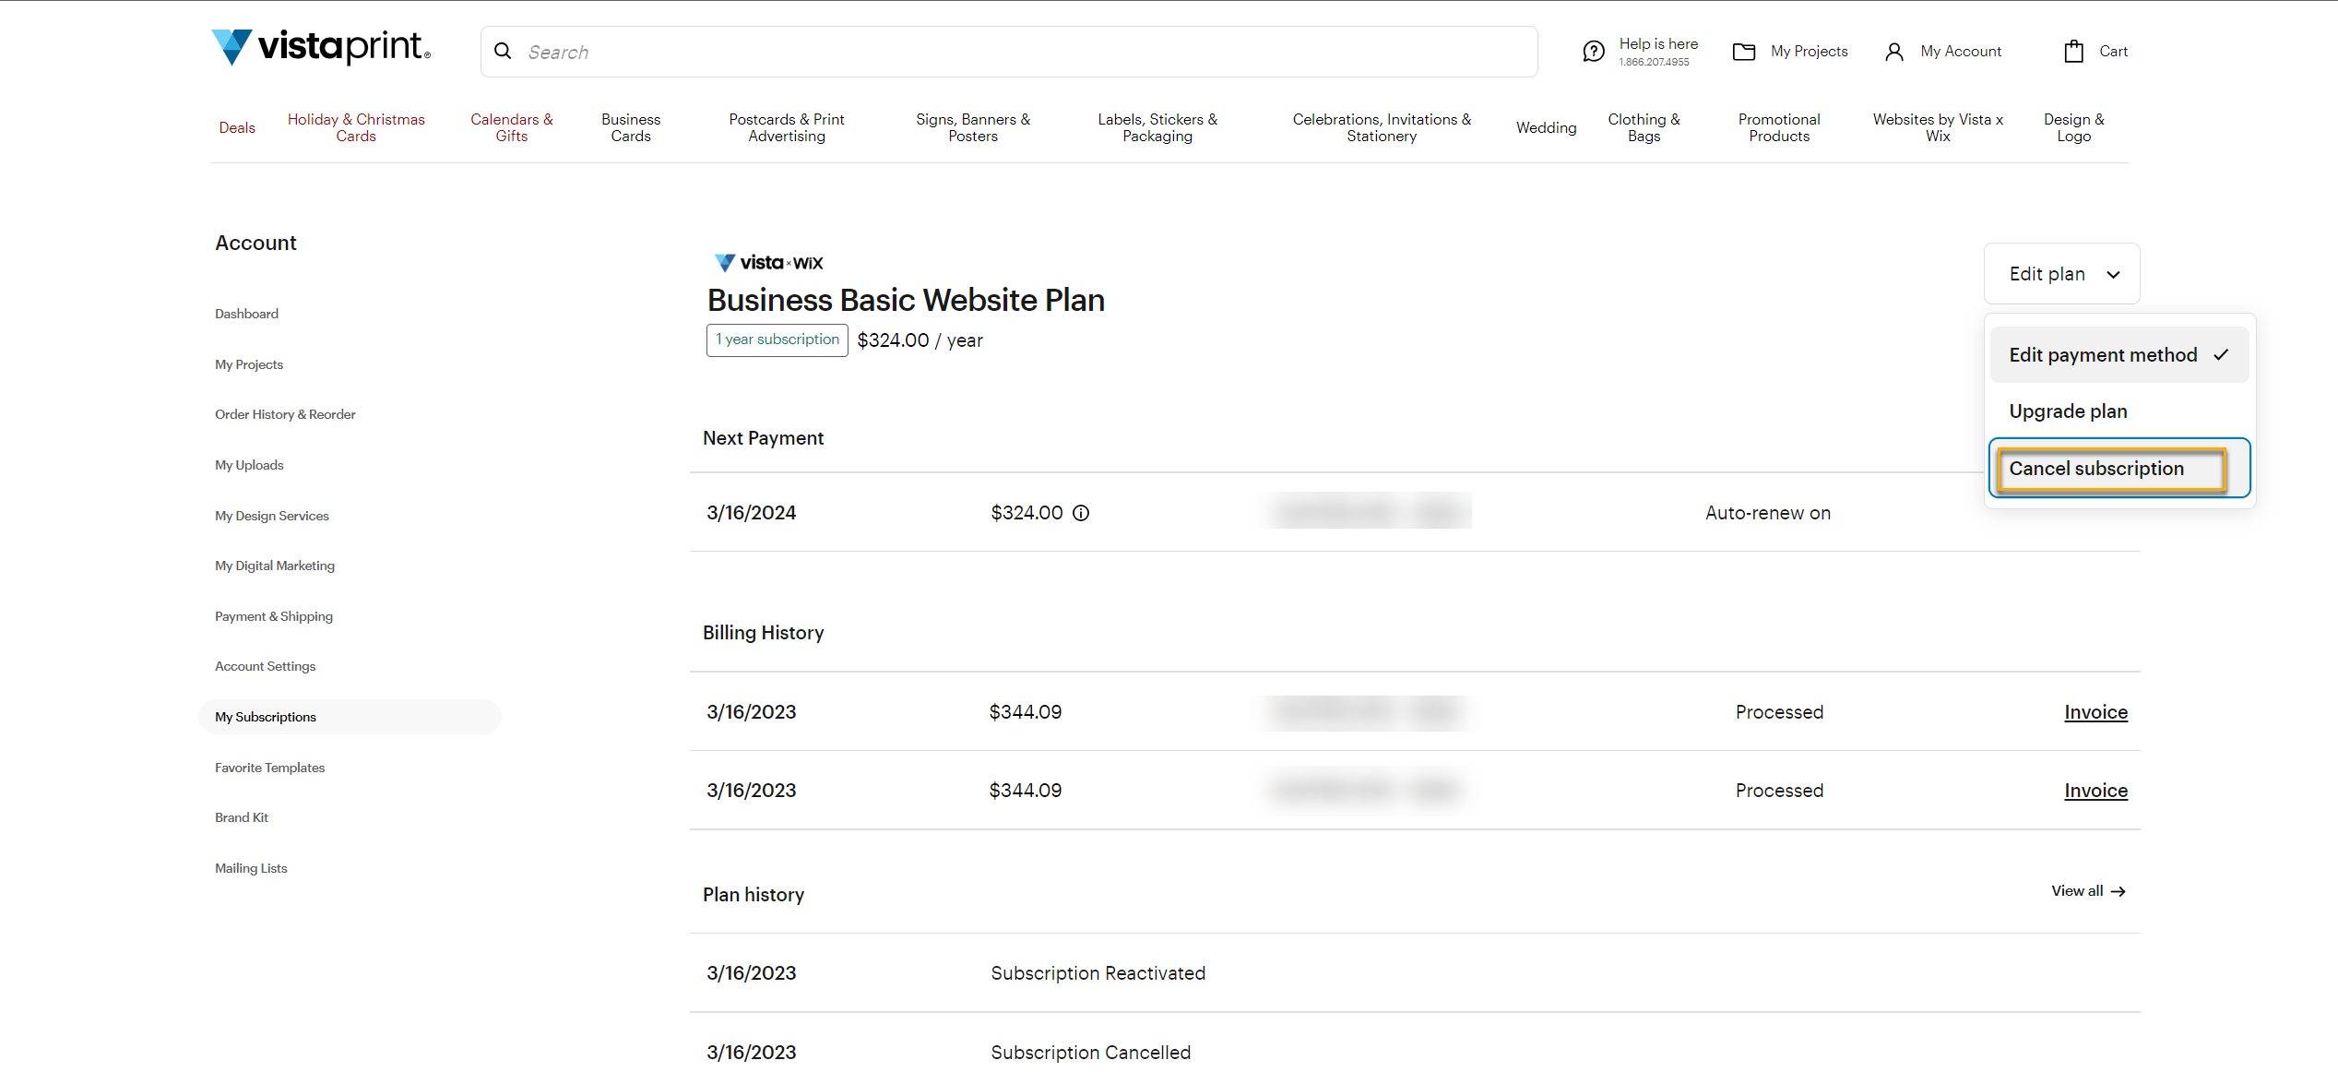Viewport: 2338px width, 1084px height.
Task: Open Promotional Products category
Action: pos(1779,127)
